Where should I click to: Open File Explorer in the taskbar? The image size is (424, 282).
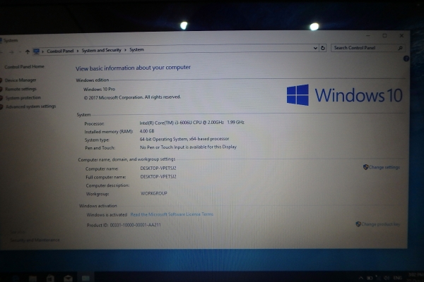(x=33, y=278)
